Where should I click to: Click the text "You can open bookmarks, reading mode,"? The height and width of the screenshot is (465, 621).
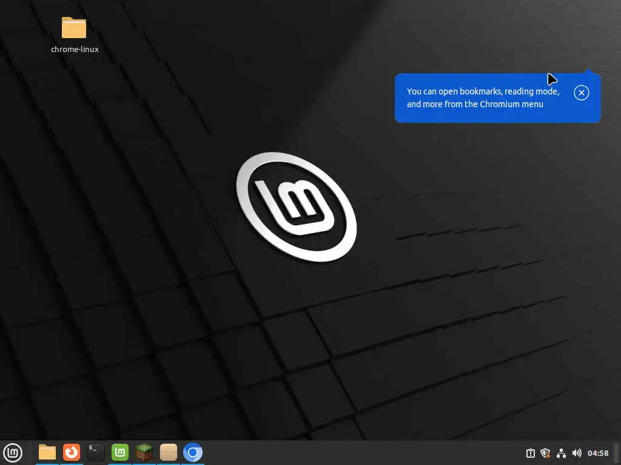pyautogui.click(x=483, y=91)
